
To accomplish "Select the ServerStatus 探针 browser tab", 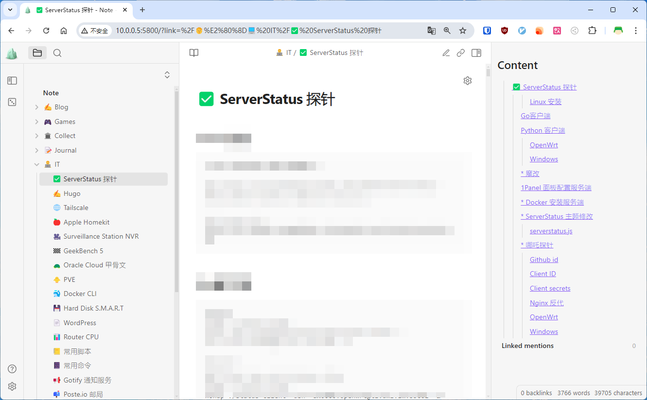I will point(77,10).
